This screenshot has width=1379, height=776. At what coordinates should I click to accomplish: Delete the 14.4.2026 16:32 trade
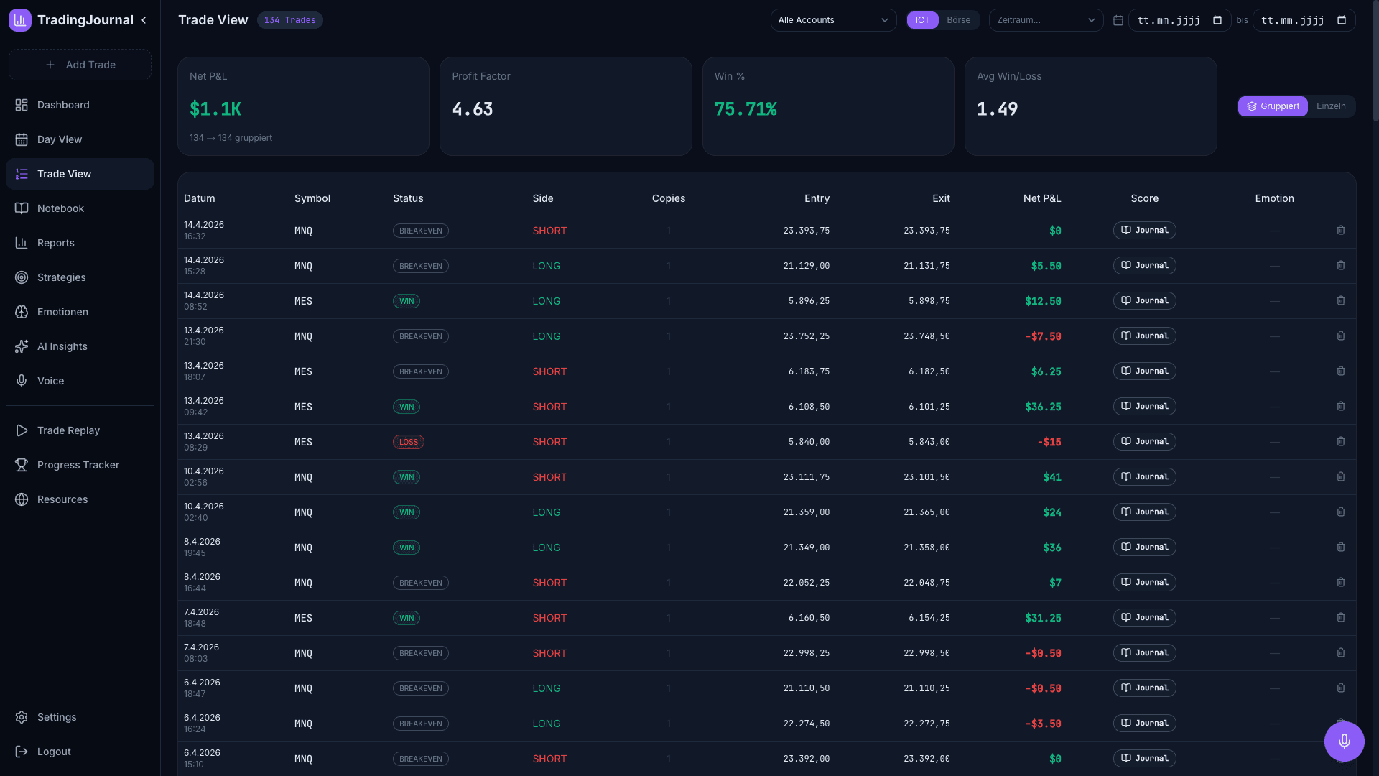pos(1340,231)
